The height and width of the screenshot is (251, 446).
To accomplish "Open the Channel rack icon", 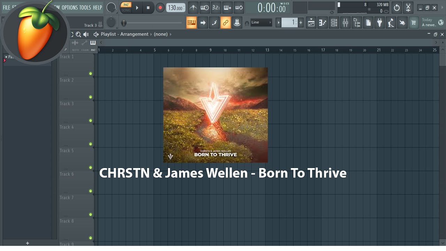I will (x=334, y=23).
